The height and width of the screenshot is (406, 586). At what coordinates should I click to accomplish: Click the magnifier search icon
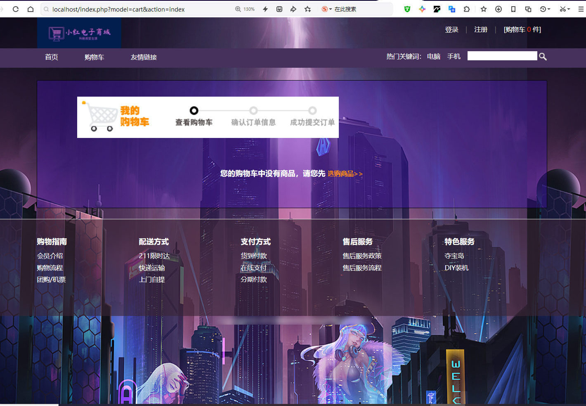[x=543, y=57]
